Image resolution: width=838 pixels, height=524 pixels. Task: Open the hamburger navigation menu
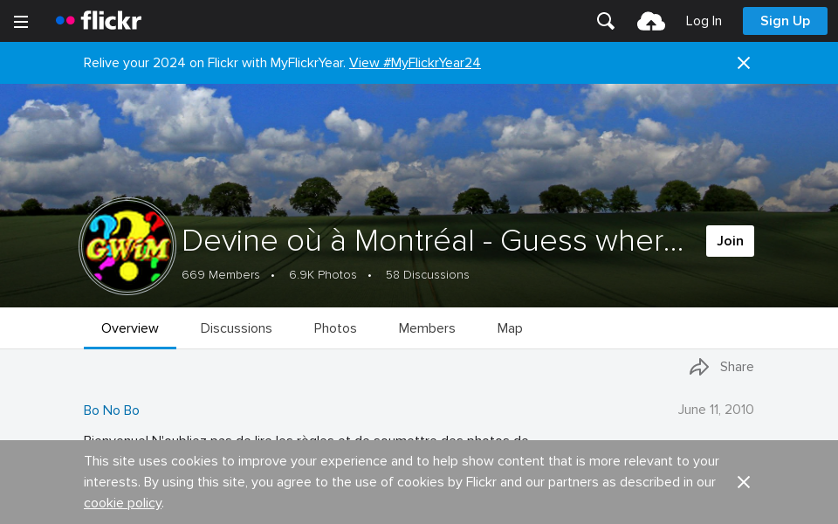tap(21, 22)
